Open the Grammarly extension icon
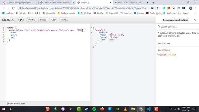The image size is (199, 112). click(164, 8)
